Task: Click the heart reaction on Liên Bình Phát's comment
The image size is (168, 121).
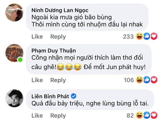Action: (154, 116)
